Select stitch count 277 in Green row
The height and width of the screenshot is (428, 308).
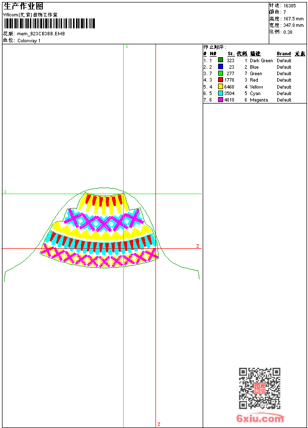coord(231,74)
